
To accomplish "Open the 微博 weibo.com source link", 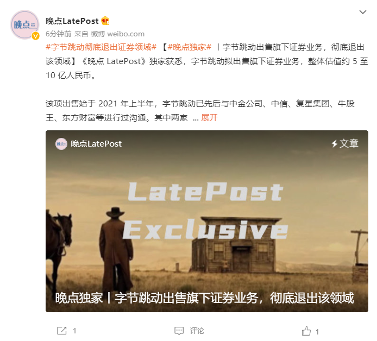I will click(117, 34).
